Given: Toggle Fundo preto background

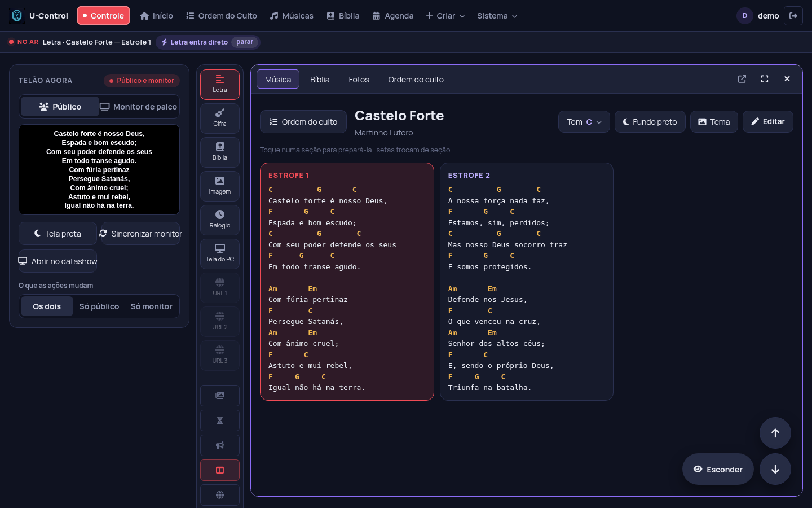Looking at the screenshot, I should tap(650, 122).
